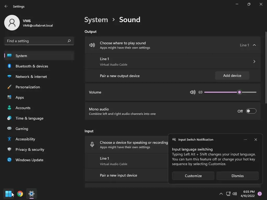Mute the volume speaker icon beside 69
Screen dimensions: 267x200
click(193, 92)
